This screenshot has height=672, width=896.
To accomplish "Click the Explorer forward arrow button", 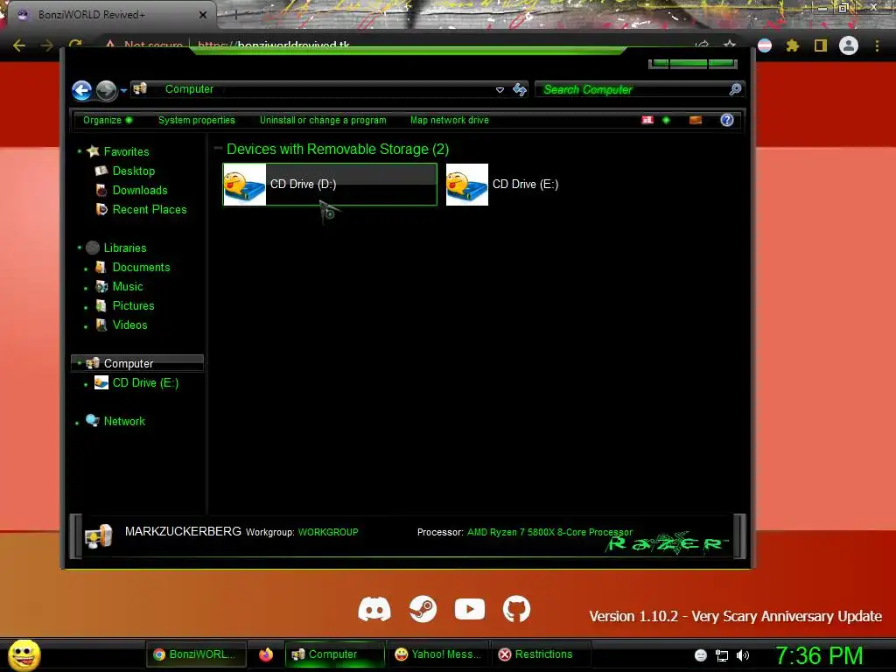I will point(106,90).
